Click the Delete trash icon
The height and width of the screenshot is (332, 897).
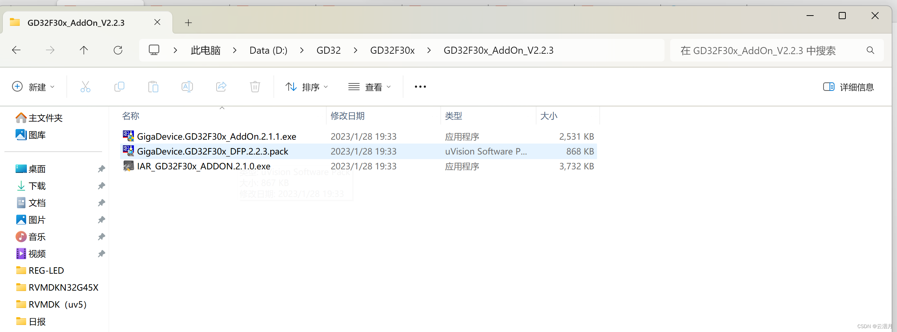point(255,87)
